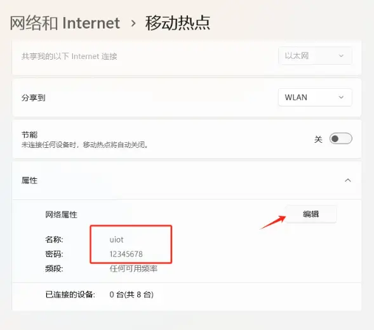Click the 移动热点 page title
Image resolution: width=374 pixels, height=330 pixels.
point(178,23)
